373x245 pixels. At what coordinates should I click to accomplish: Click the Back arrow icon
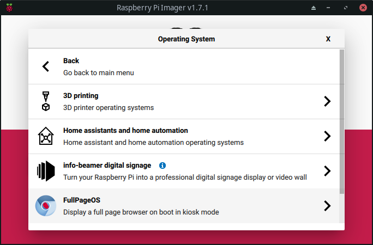[x=46, y=66]
